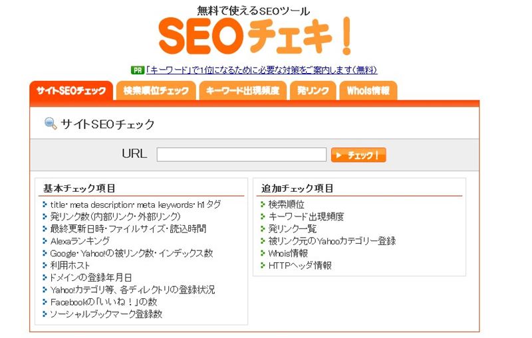Click the 発リンク一覧 list item
532x338 pixels.
point(292,228)
